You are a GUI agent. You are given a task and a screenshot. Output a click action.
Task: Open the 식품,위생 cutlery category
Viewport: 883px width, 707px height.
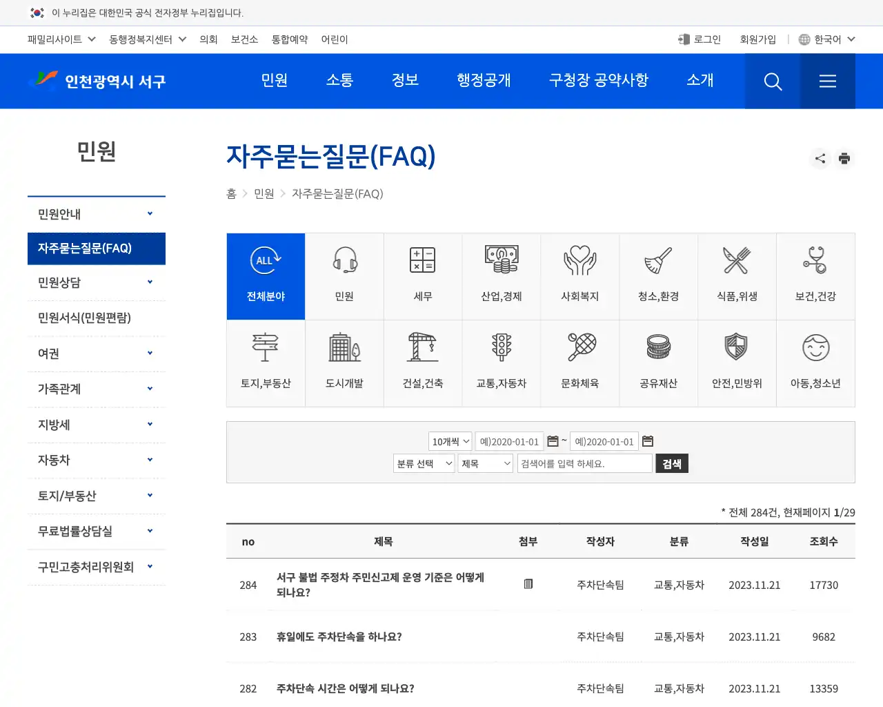pyautogui.click(x=737, y=276)
